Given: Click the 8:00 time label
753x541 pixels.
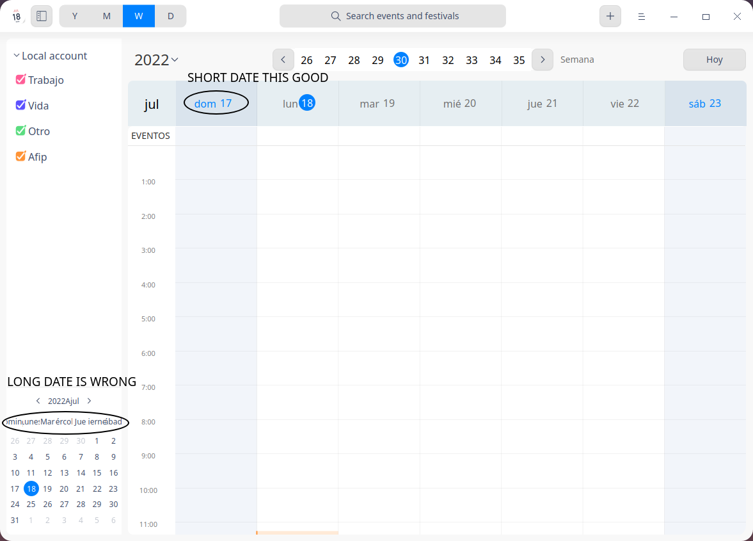Looking at the screenshot, I should pyautogui.click(x=148, y=422).
